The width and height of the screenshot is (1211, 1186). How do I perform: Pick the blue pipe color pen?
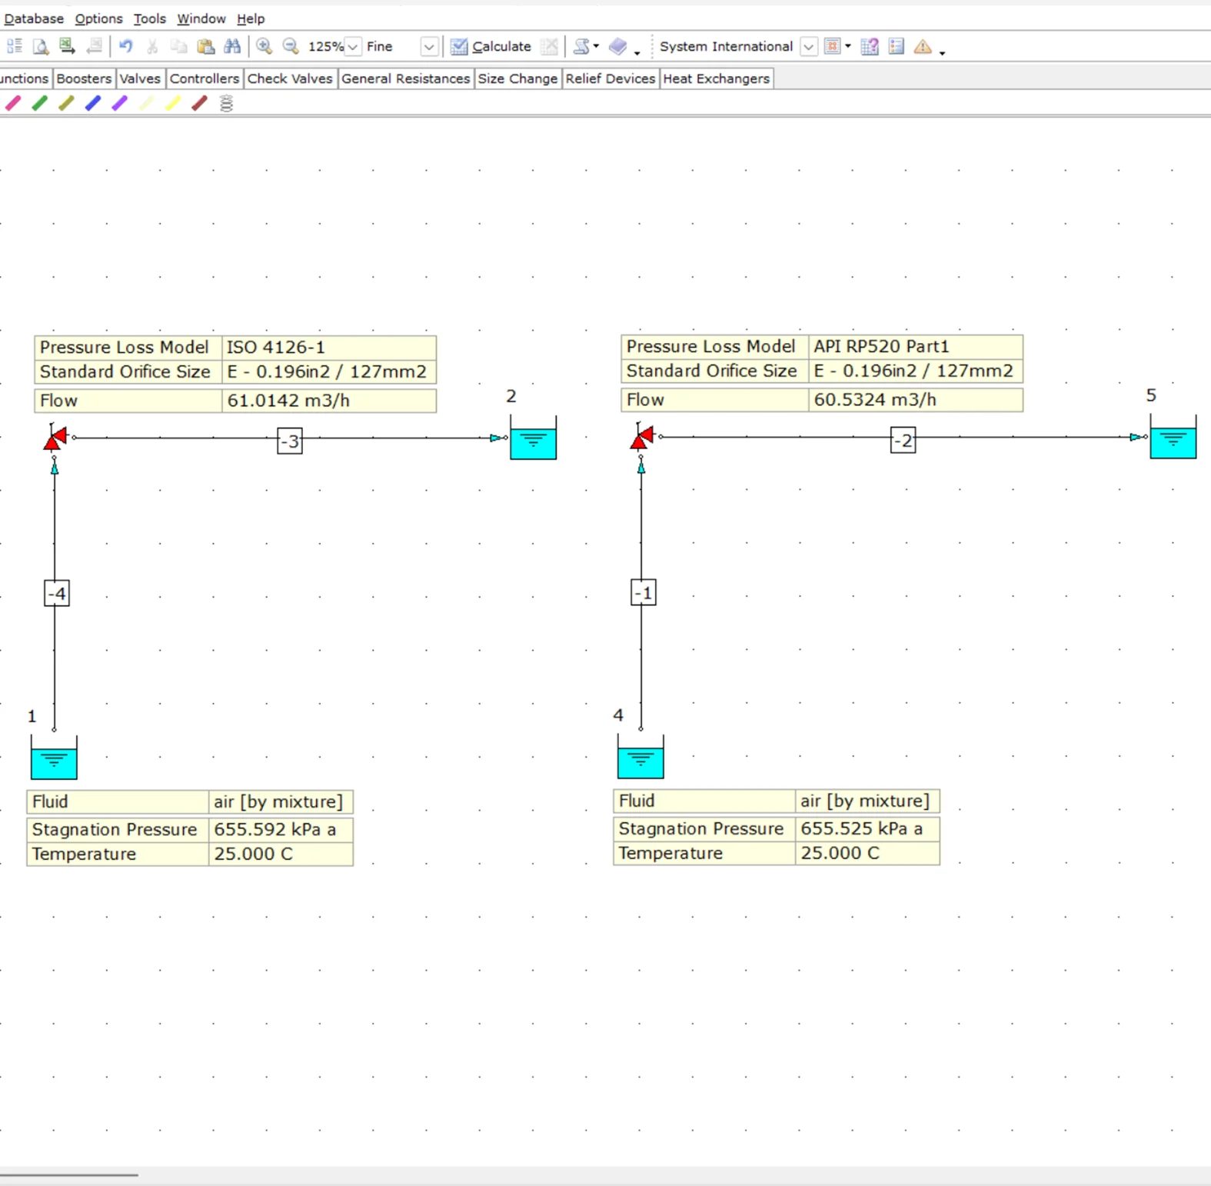93,103
